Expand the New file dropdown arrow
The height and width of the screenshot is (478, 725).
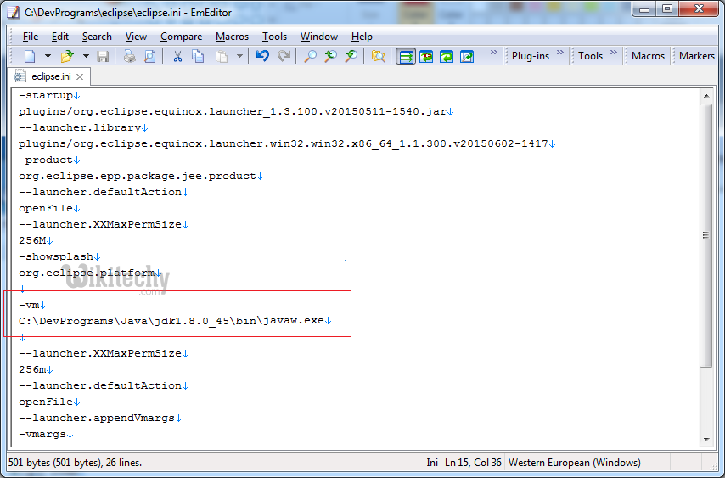coord(48,56)
